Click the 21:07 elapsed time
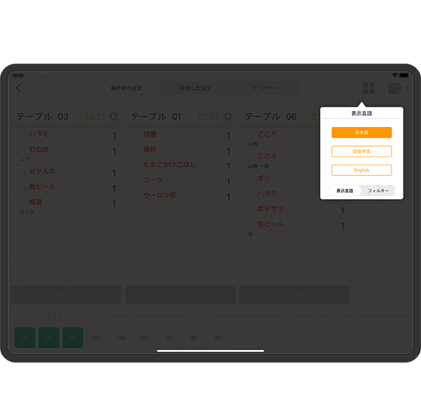The width and height of the screenshot is (421, 399). click(x=208, y=116)
